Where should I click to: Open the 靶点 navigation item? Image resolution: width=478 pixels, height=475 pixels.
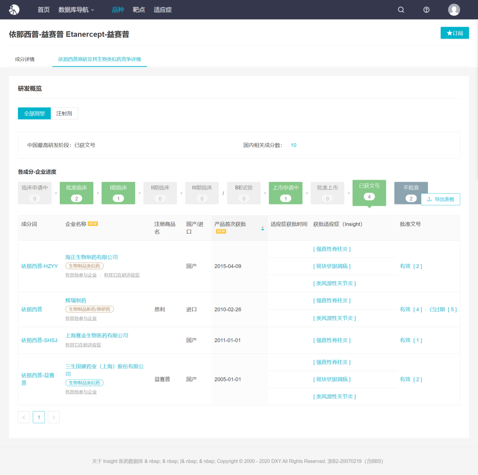pyautogui.click(x=139, y=10)
